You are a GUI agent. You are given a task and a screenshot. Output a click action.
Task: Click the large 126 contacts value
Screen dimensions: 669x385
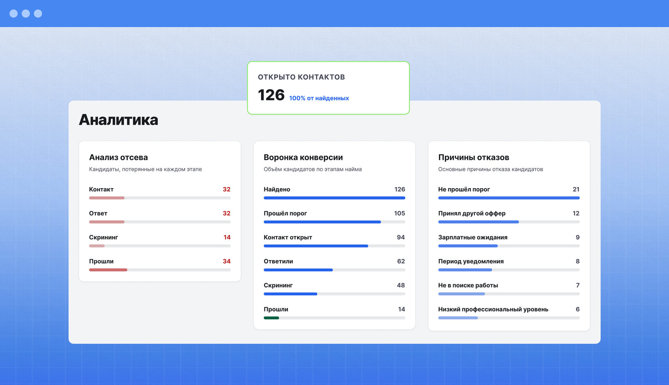pyautogui.click(x=271, y=95)
